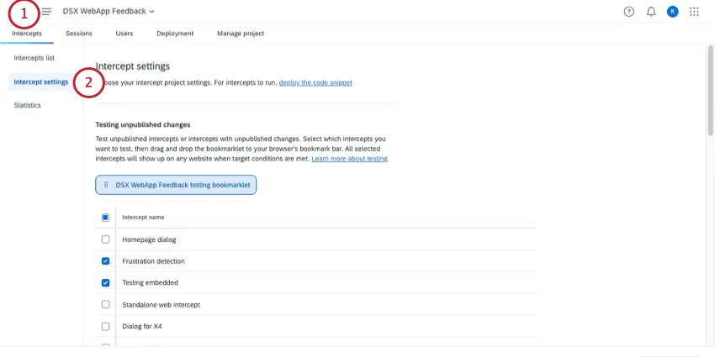Open the help question mark icon

coord(629,12)
